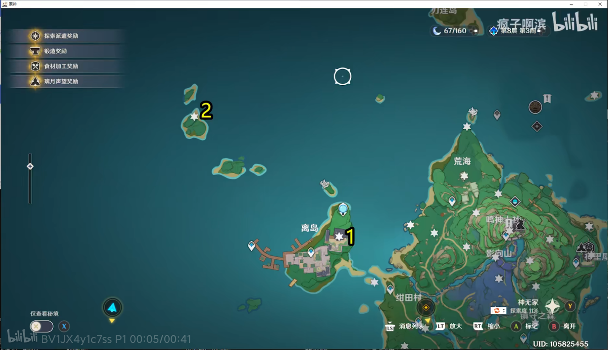Click the shuriken icon on islet north of 离岛

324,184
